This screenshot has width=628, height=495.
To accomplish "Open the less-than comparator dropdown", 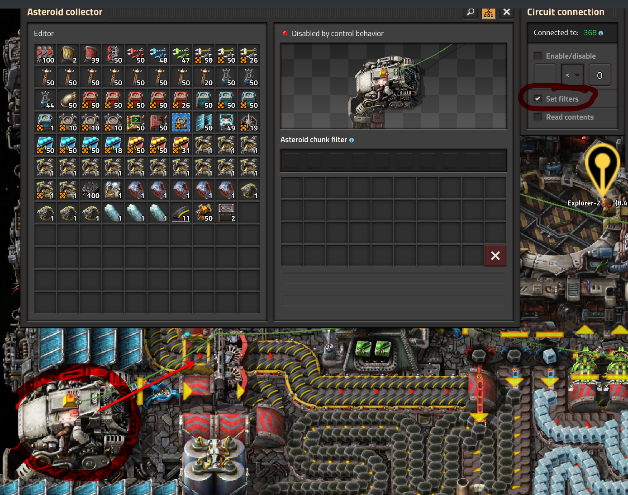I will (x=572, y=75).
